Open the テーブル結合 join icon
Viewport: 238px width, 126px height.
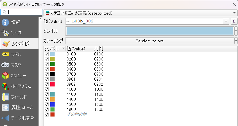[5, 118]
